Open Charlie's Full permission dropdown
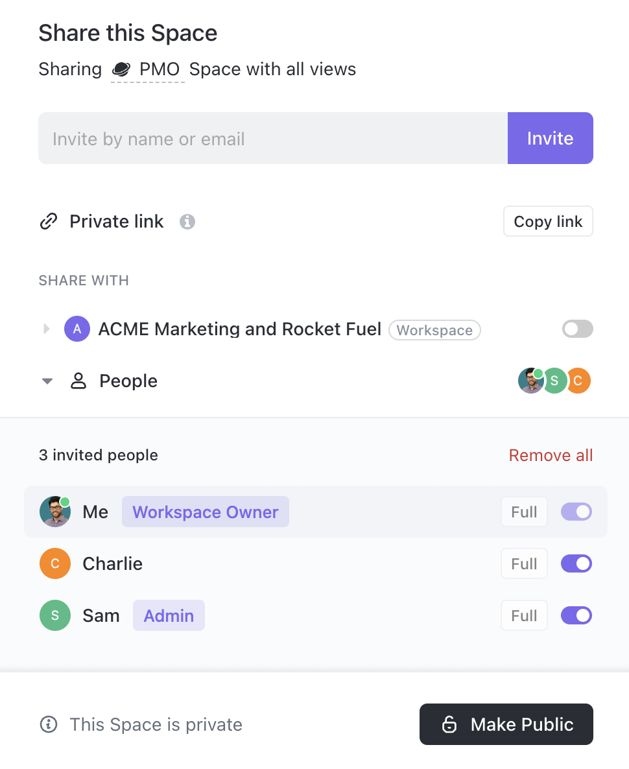Image resolution: width=629 pixels, height=769 pixels. coord(524,563)
